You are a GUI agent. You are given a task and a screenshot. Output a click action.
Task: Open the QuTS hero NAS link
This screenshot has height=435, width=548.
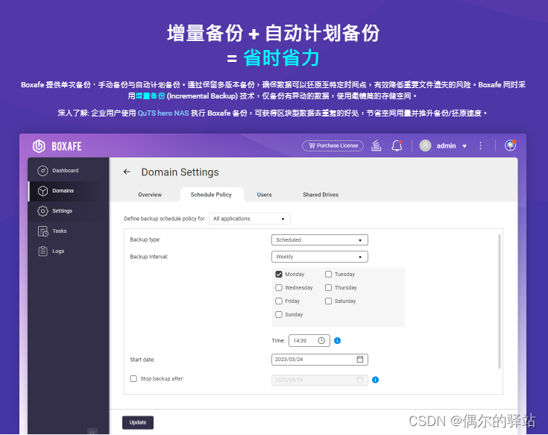click(163, 113)
